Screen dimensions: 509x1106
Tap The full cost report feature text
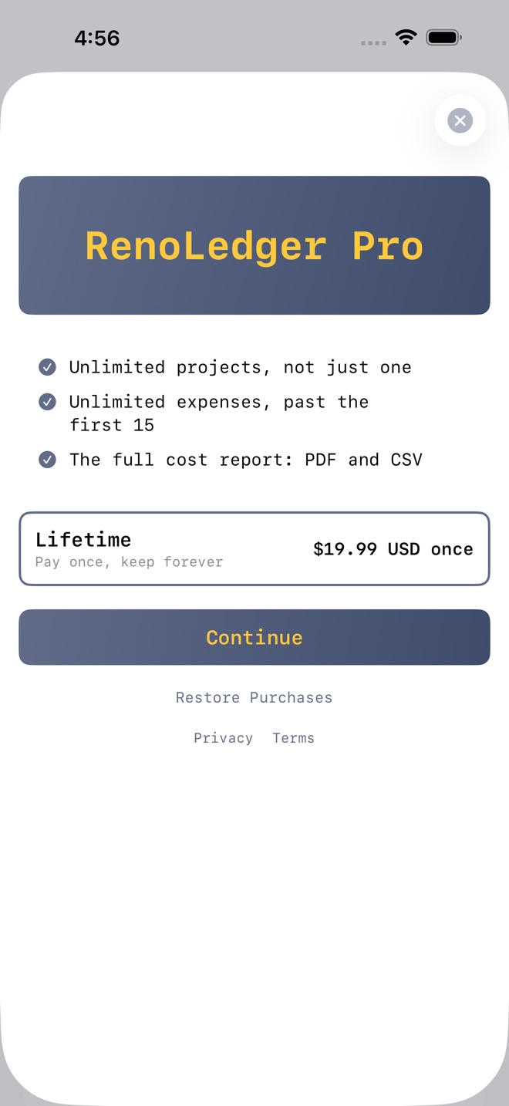tap(246, 460)
